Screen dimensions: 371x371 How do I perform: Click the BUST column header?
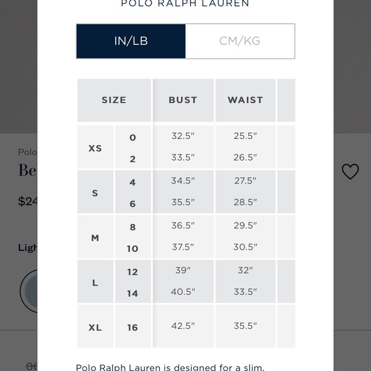point(183,100)
